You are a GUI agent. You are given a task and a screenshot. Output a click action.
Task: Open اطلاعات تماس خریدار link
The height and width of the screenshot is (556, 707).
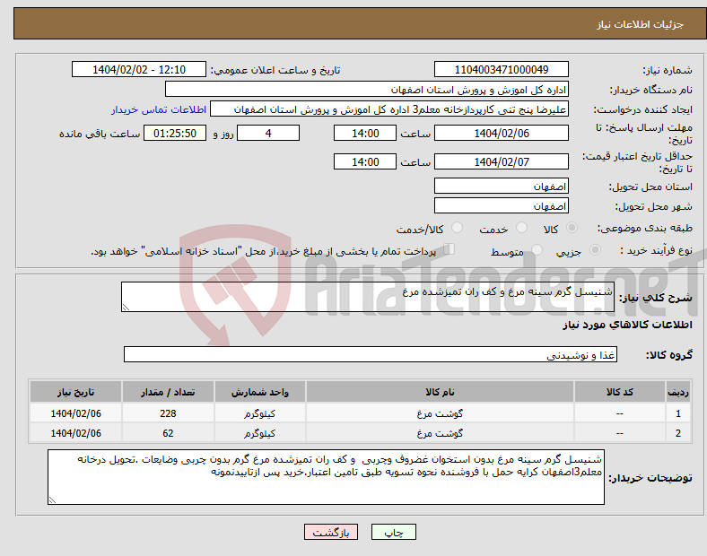tap(159, 109)
